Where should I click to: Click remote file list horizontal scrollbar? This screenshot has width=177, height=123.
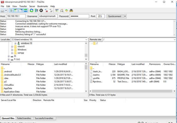click(132, 91)
